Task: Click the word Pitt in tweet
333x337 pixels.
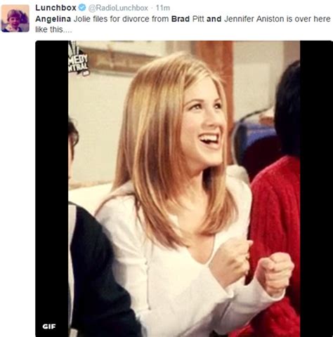Action: click(198, 19)
